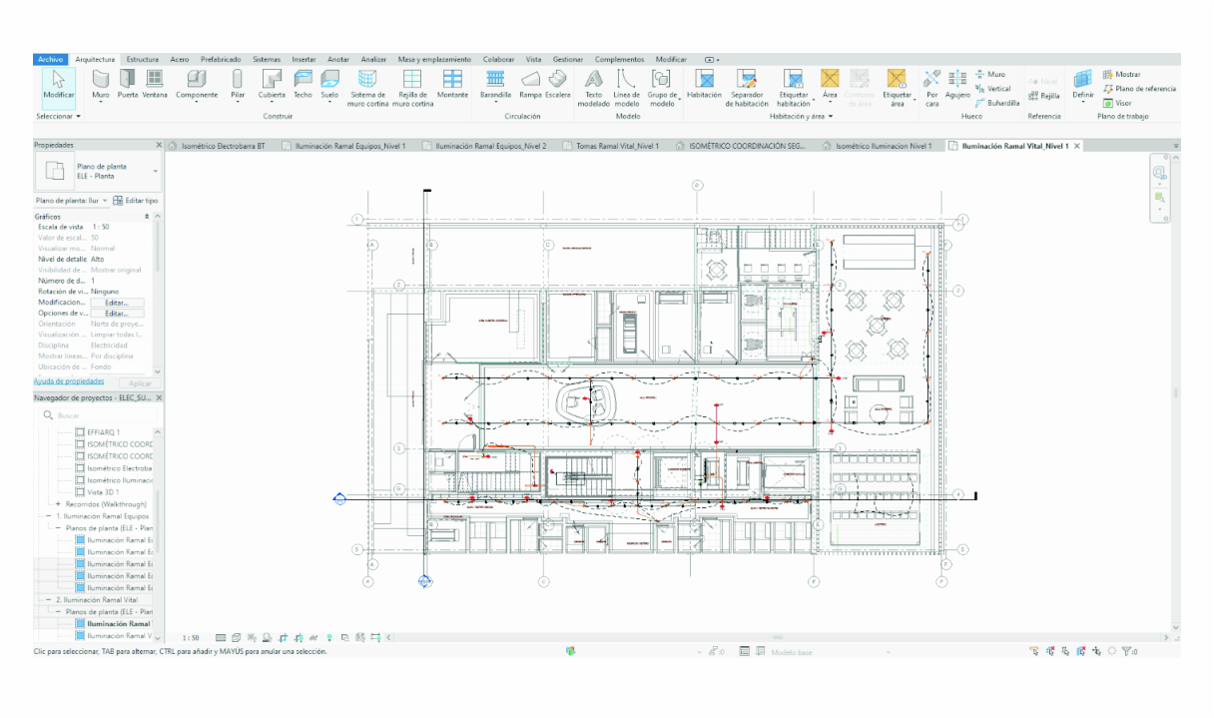Click Editar tipo button
Image resolution: width=1214 pixels, height=718 pixels.
[136, 201]
